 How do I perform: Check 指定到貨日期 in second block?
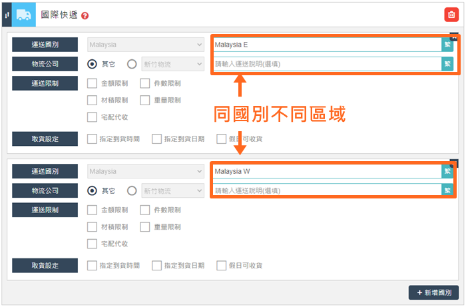pos(156,266)
